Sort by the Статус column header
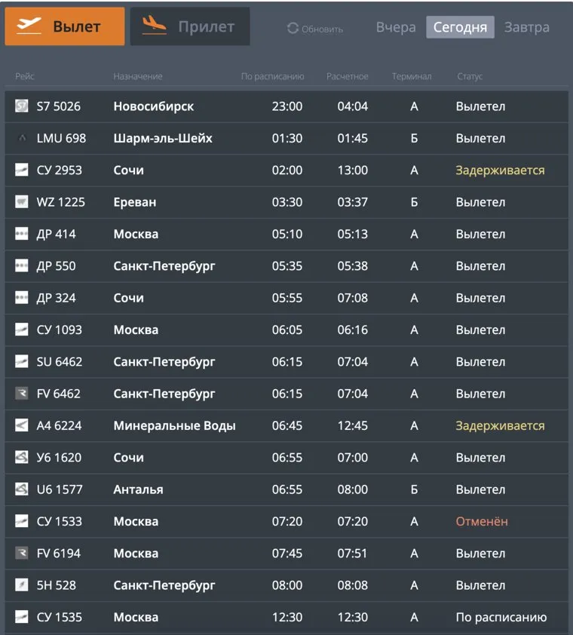Viewport: 573px width, 635px height. (x=470, y=76)
